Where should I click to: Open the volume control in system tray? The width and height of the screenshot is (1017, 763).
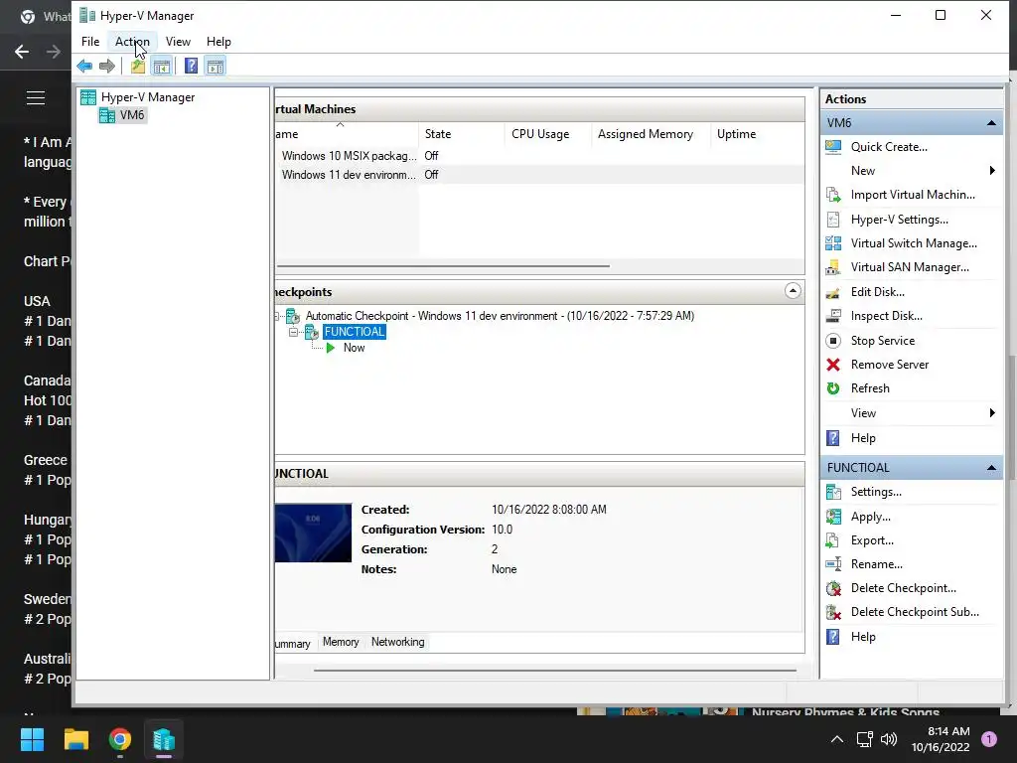coord(889,739)
